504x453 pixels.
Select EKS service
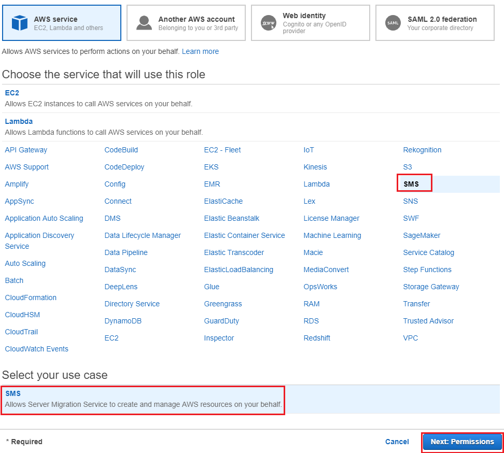211,167
